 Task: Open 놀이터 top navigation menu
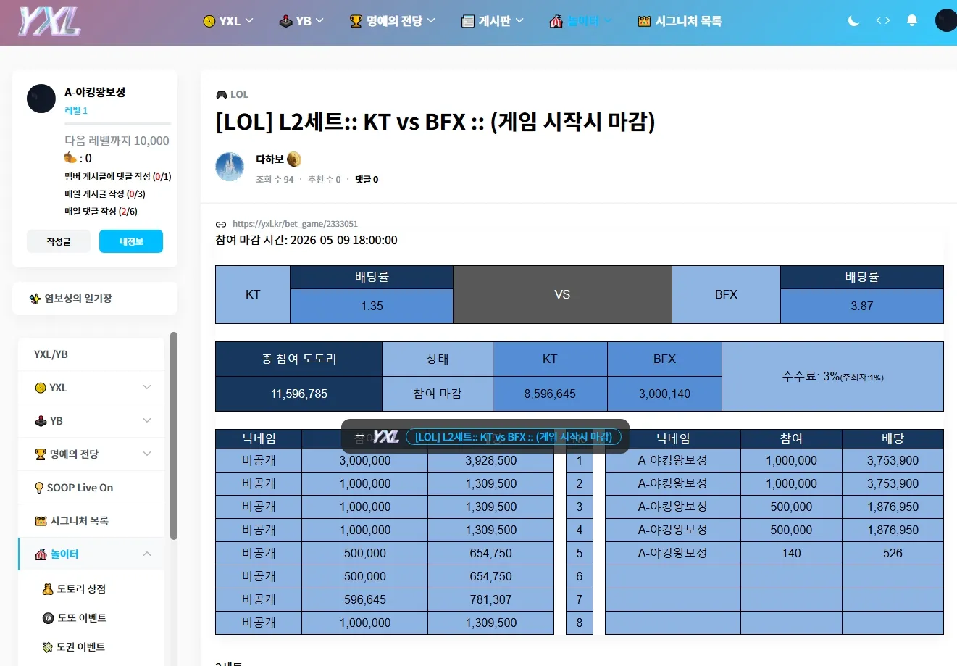[x=581, y=21]
